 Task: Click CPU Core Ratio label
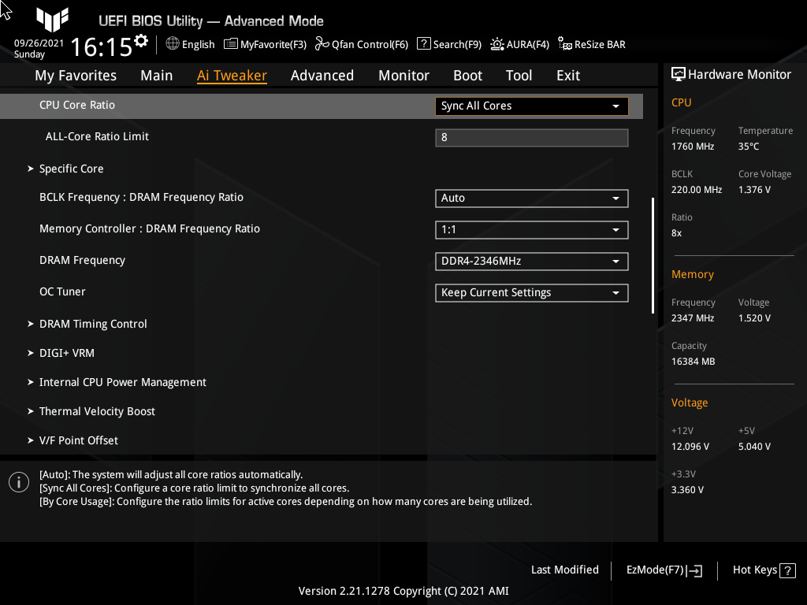77,105
